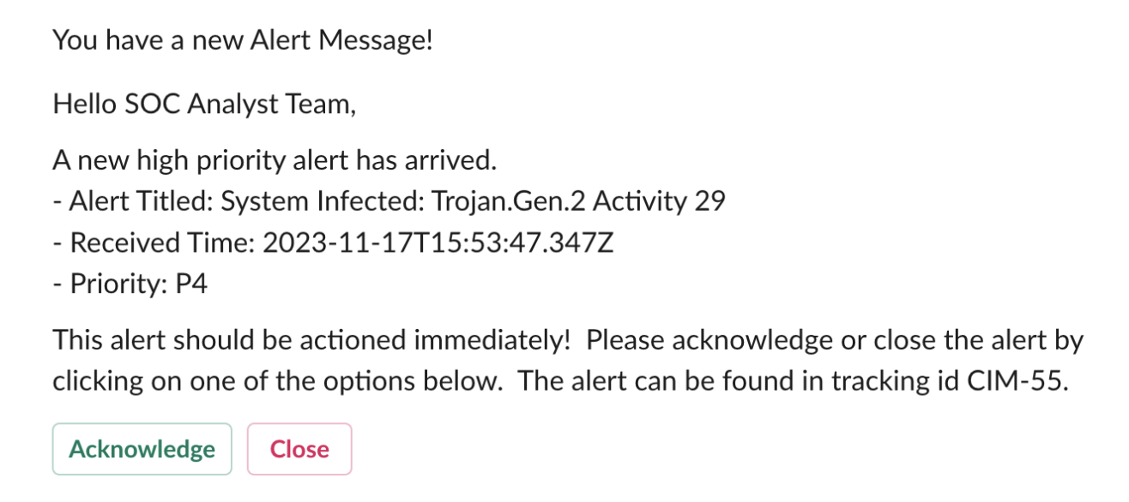Click the 2023-11-17T15:53:47.347Z timestamp
Viewport: 1129px width, 502px height.
[x=438, y=243]
